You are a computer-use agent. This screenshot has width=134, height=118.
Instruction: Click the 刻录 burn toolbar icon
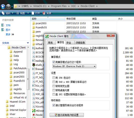44,13
